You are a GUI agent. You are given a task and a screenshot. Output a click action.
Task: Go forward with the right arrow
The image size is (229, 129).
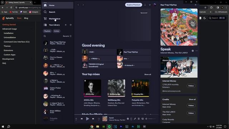83,5
